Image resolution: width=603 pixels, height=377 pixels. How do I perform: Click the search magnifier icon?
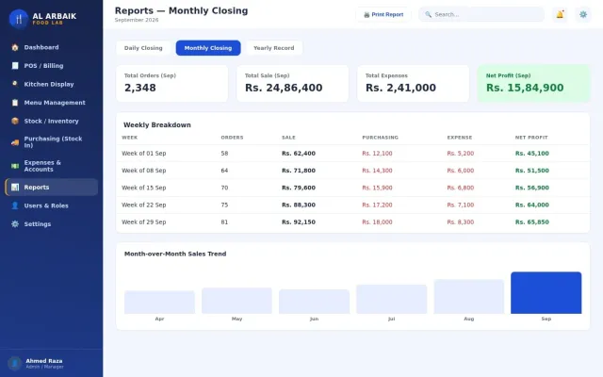pyautogui.click(x=428, y=15)
